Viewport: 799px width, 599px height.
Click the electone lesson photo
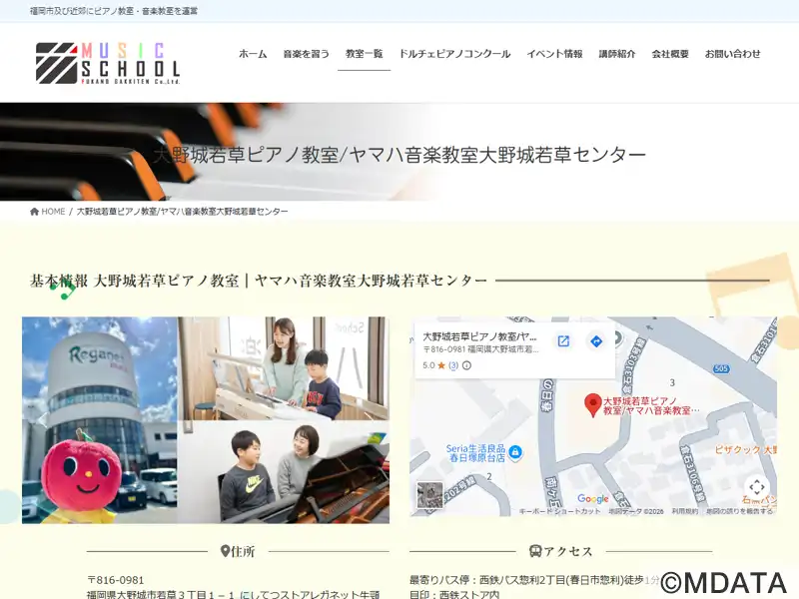click(284, 368)
